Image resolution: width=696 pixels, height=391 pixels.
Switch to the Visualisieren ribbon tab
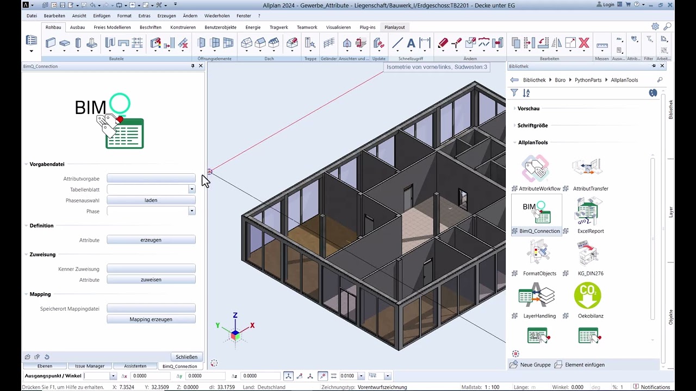338,27
